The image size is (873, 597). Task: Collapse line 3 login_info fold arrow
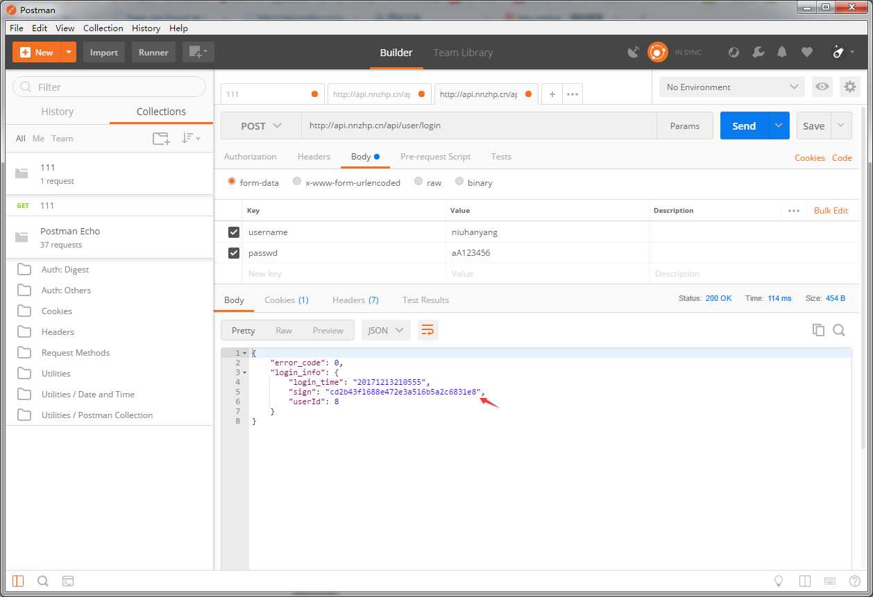[x=244, y=372]
